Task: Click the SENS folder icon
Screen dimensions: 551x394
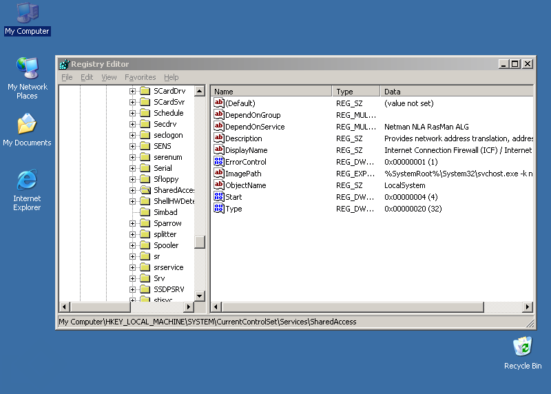Action: (x=145, y=146)
